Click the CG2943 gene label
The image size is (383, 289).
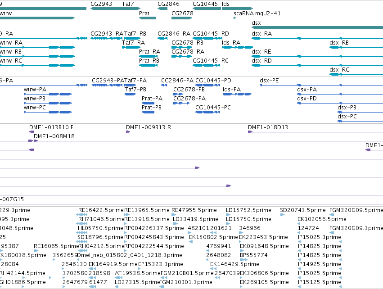(x=101, y=4)
